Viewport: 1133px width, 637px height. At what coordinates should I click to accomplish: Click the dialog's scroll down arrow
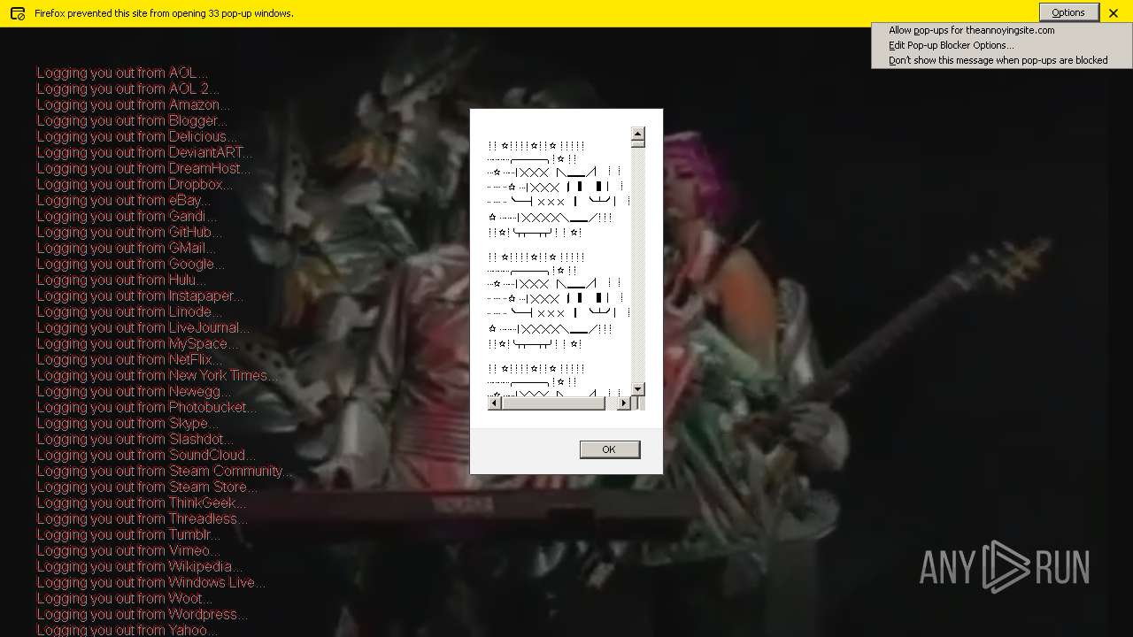pyautogui.click(x=637, y=388)
